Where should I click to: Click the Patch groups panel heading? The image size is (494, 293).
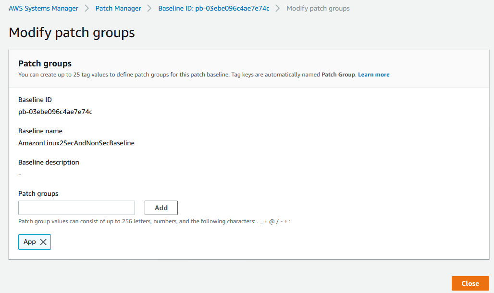(x=45, y=64)
